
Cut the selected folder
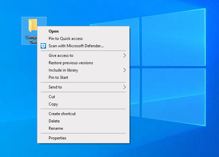coord(52,97)
